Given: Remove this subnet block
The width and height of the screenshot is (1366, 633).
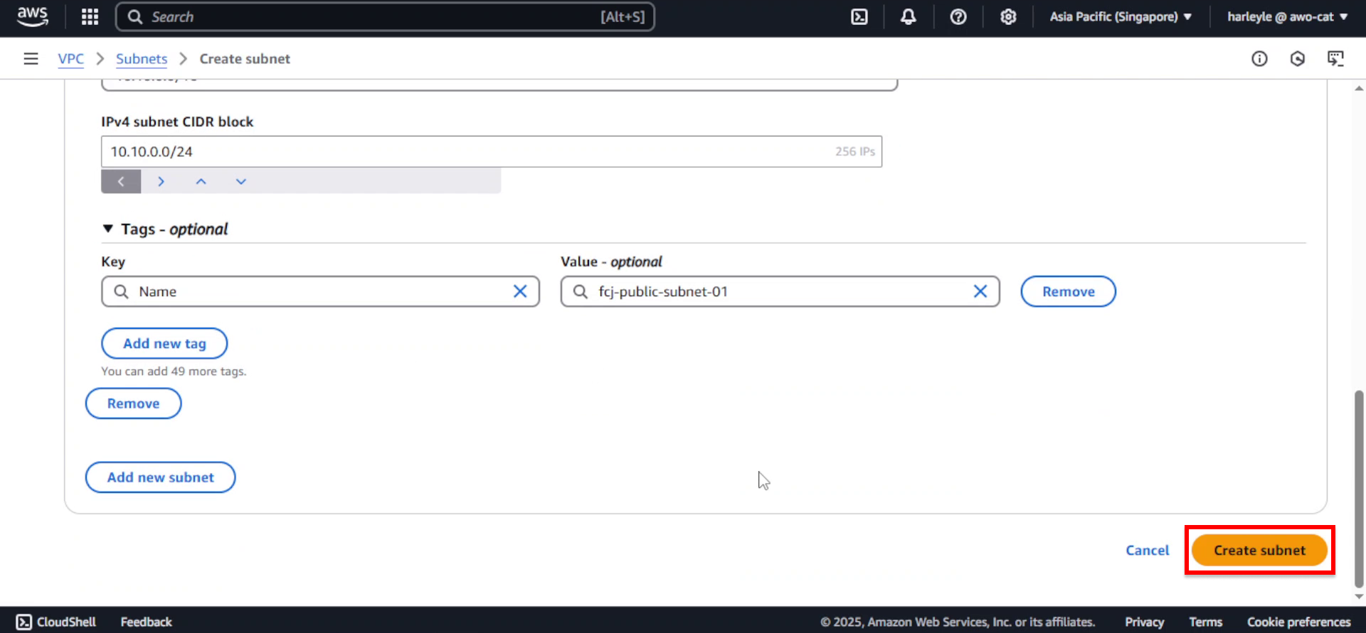Looking at the screenshot, I should (x=133, y=404).
